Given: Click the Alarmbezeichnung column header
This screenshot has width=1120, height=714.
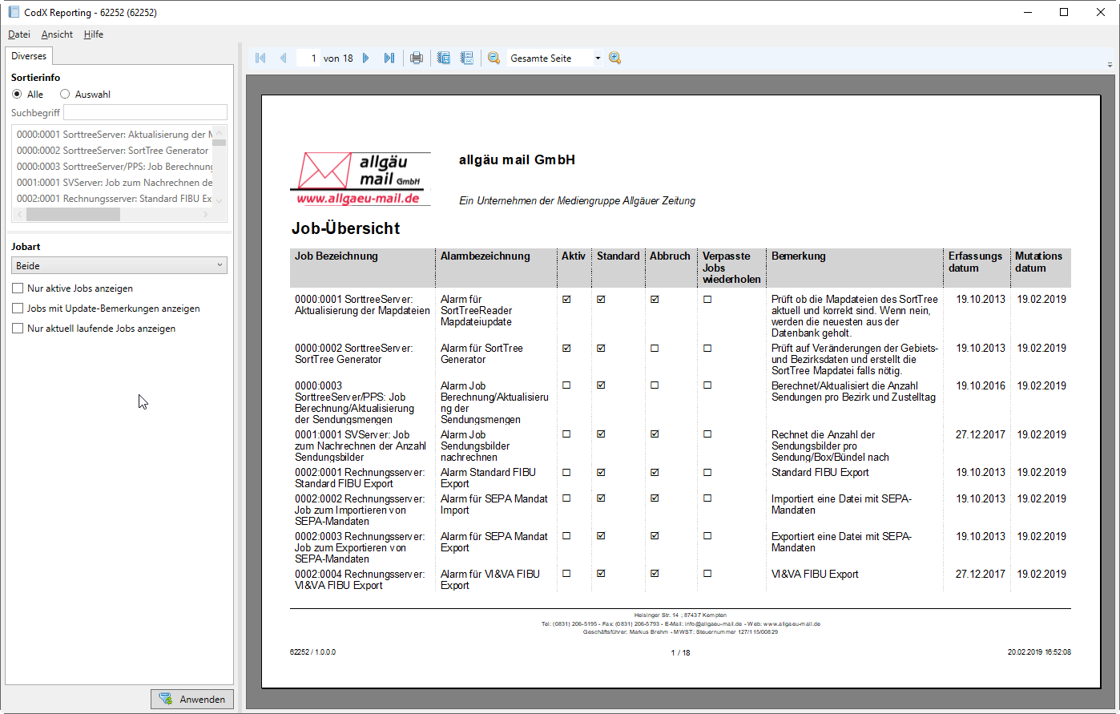Looking at the screenshot, I should pos(485,256).
